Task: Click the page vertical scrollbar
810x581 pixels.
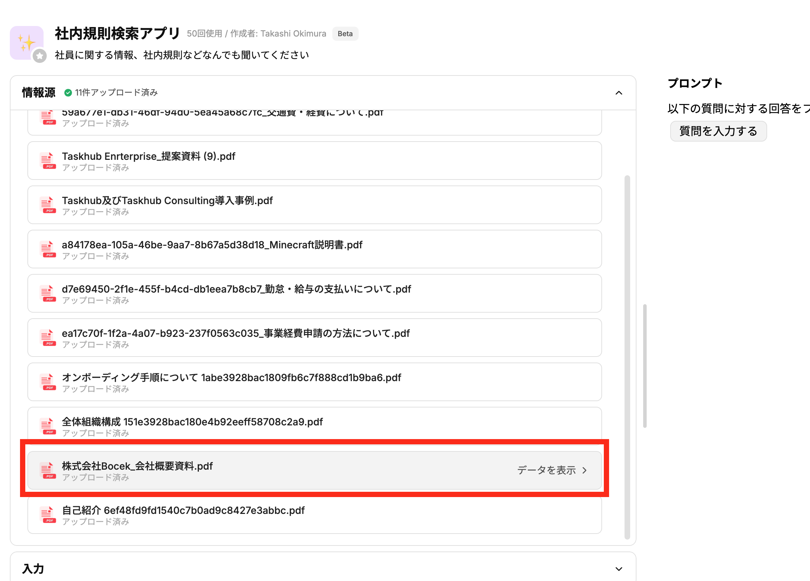Action: pyautogui.click(x=645, y=366)
